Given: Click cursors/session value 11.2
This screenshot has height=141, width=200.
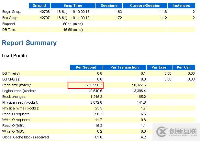Looking at the screenshot, I should 163,18.
